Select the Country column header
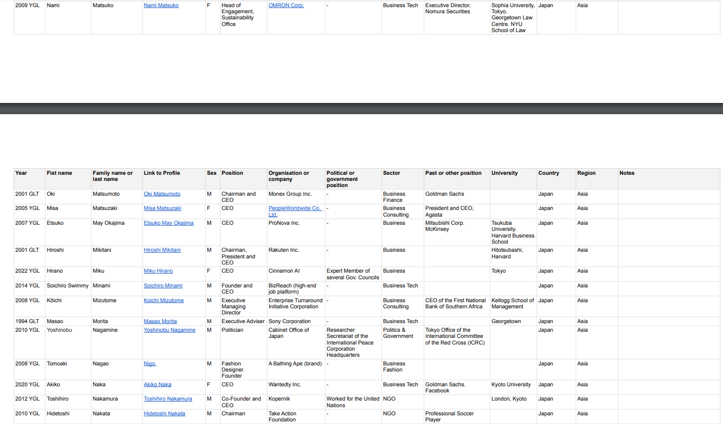Screen dimensions: 723x424 pos(557,179)
